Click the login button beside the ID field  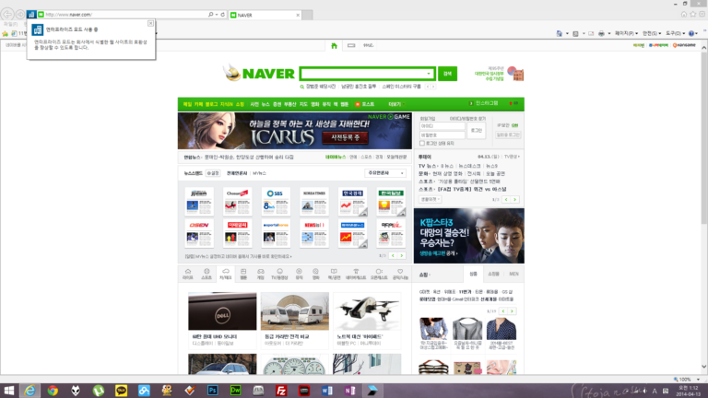tap(476, 131)
